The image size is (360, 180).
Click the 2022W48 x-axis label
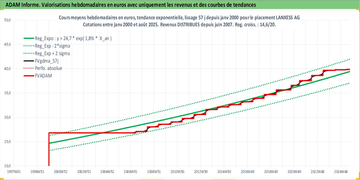tap(317, 171)
